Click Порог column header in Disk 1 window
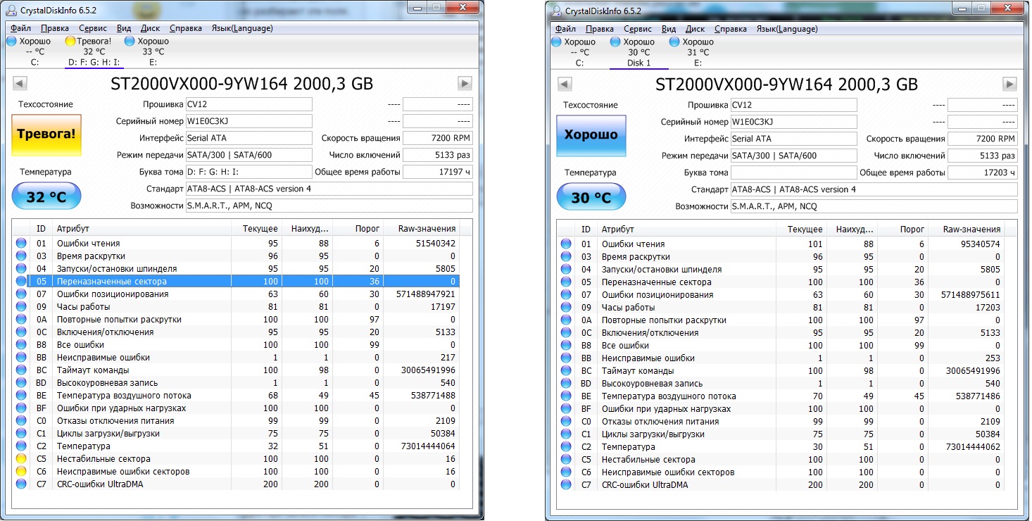 click(x=902, y=230)
